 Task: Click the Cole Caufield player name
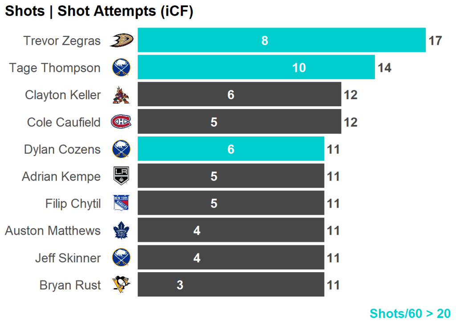[x=64, y=122]
